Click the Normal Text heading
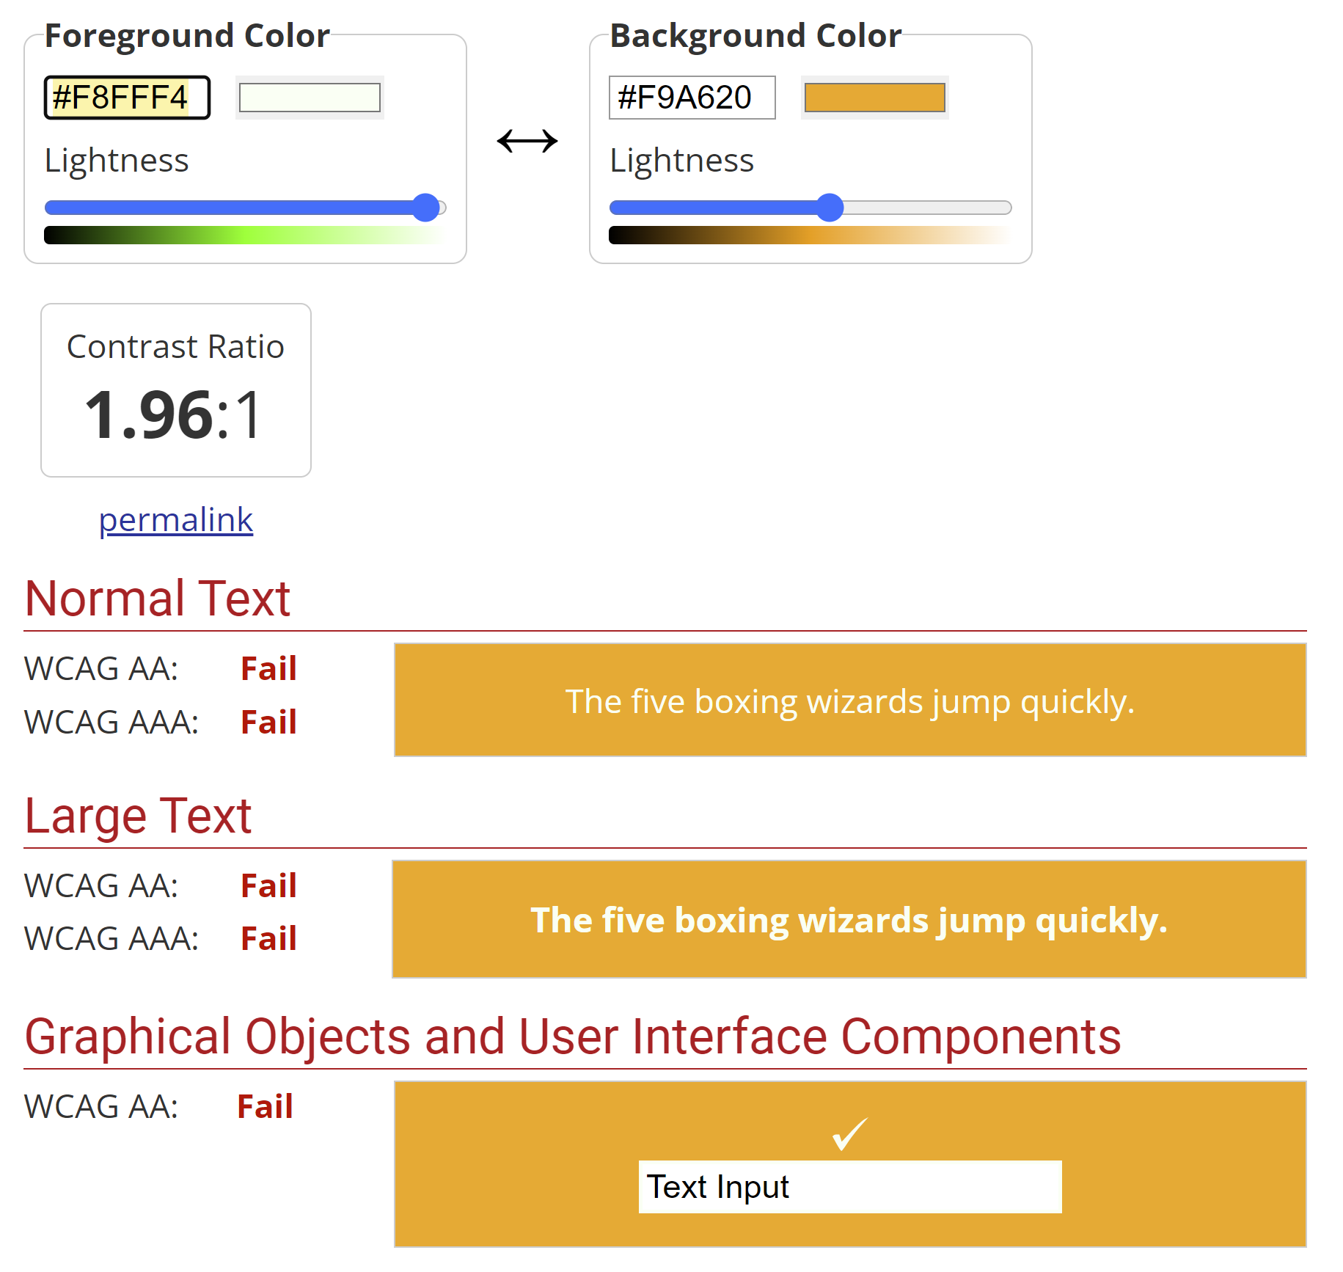Image resolution: width=1343 pixels, height=1272 pixels. pyautogui.click(x=157, y=598)
